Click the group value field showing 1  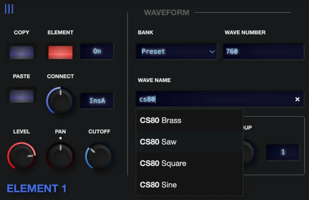pos(283,152)
